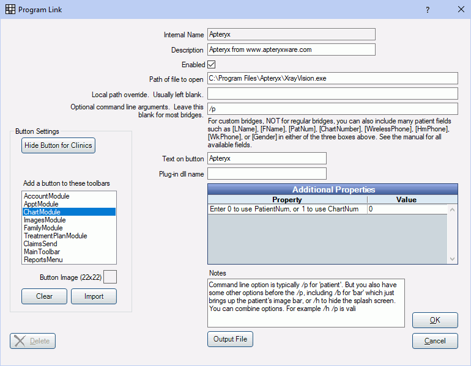471x366 pixels.
Task: Click the Import button
Action: pos(94,296)
